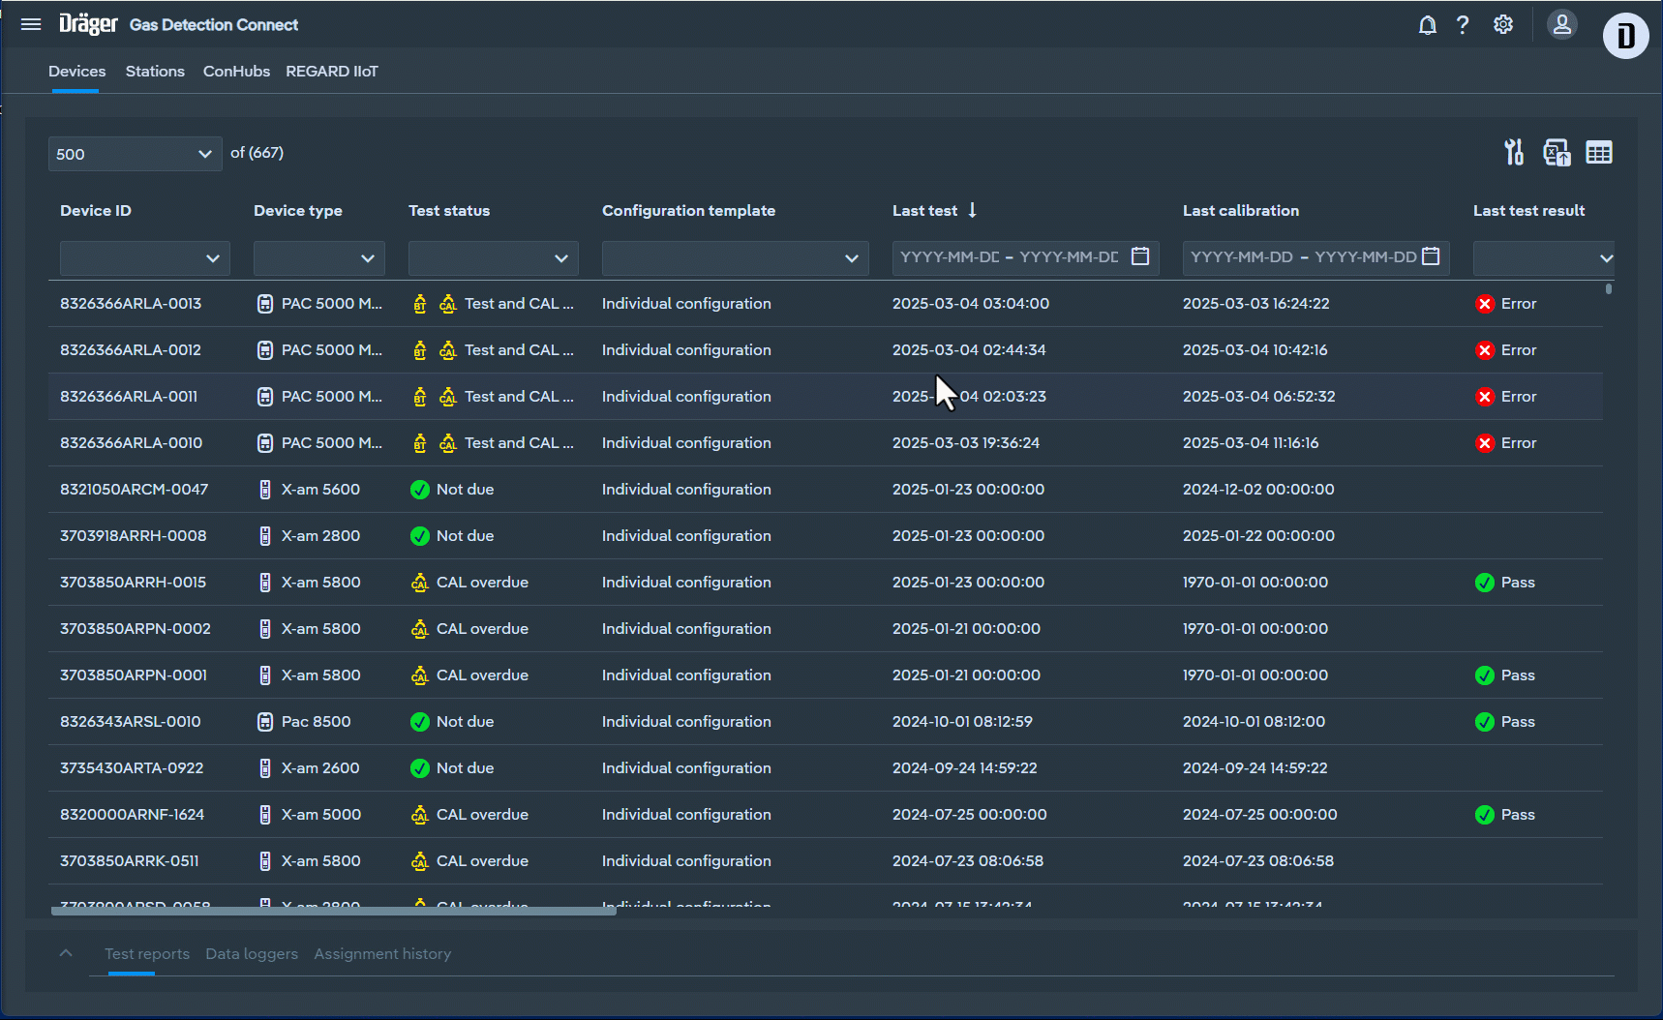Click sort arrow beside Last test

coord(973,210)
